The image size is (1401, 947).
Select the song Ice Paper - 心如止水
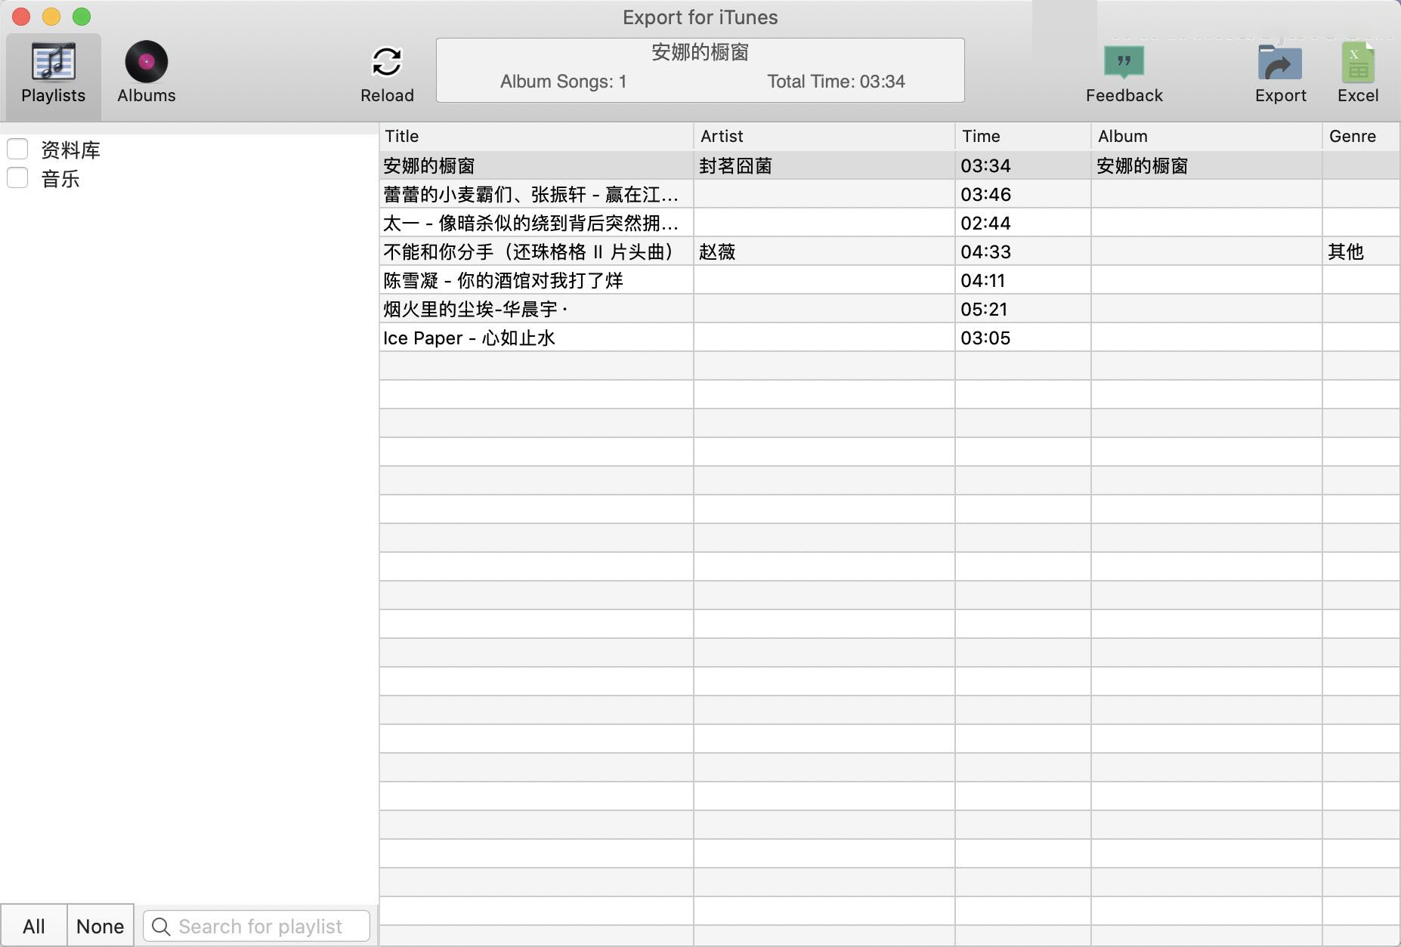click(x=889, y=338)
